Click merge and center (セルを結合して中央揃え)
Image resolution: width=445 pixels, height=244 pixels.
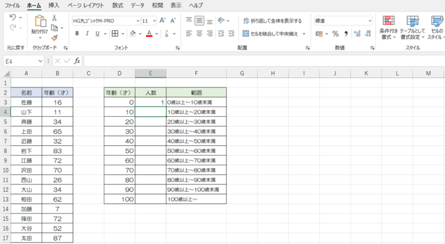click(x=270, y=34)
